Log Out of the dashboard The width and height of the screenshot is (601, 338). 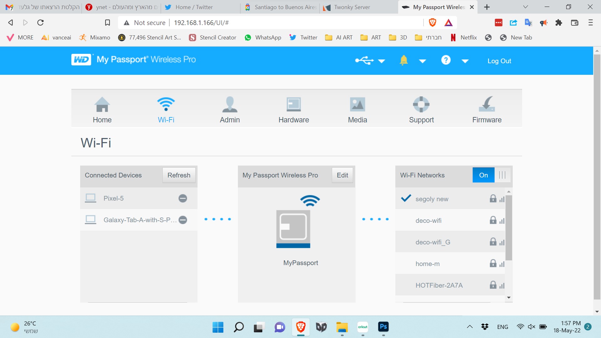pos(499,61)
